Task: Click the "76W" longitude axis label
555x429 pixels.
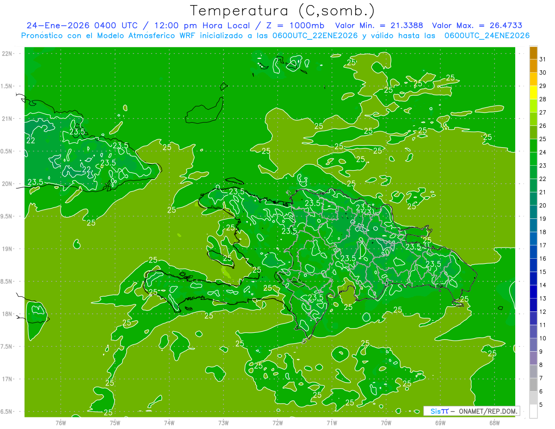Action: [61, 422]
